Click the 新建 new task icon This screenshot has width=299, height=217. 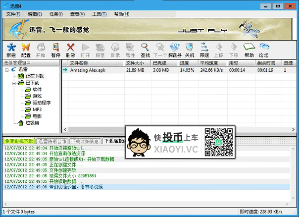[11, 50]
